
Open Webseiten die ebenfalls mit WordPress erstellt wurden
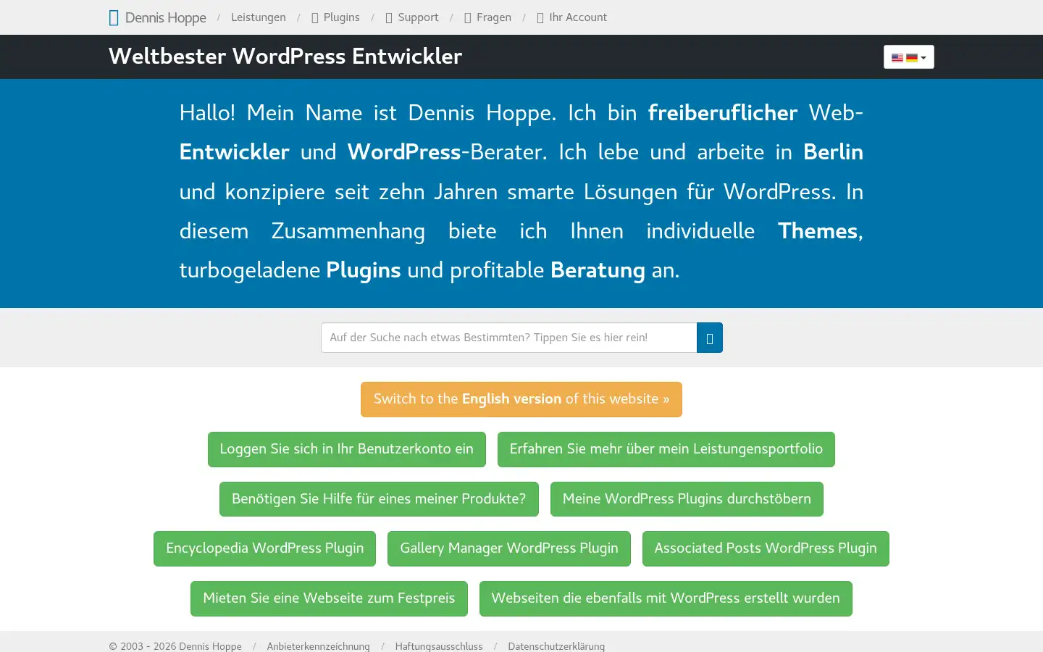(x=666, y=598)
